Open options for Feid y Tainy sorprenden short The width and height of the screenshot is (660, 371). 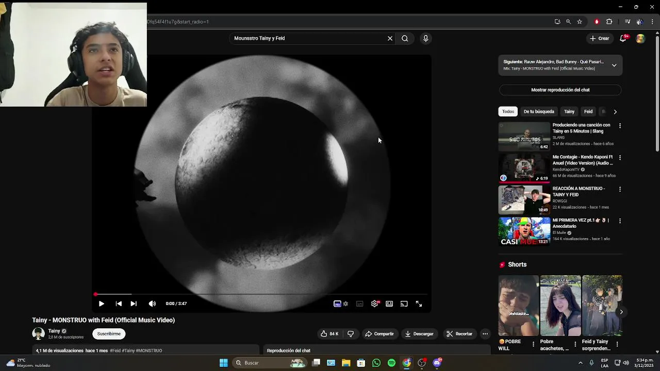[617, 344]
